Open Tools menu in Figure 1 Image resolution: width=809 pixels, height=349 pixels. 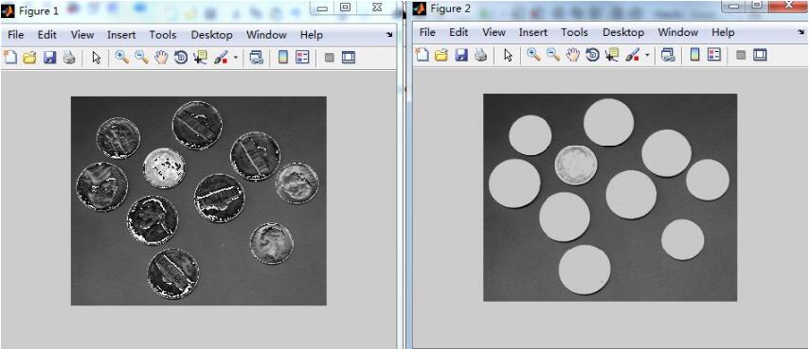pos(163,35)
